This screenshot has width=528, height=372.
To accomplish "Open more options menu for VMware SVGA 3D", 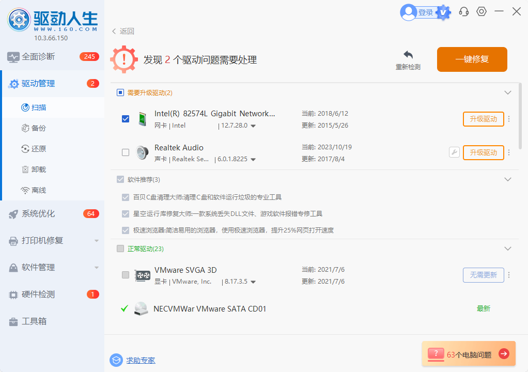I will pos(509,275).
